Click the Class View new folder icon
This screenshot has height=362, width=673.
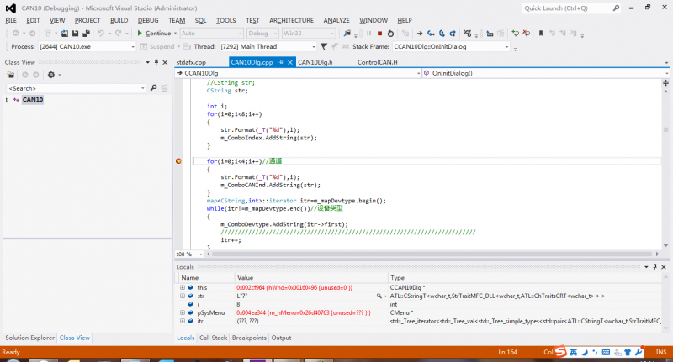[x=11, y=75]
